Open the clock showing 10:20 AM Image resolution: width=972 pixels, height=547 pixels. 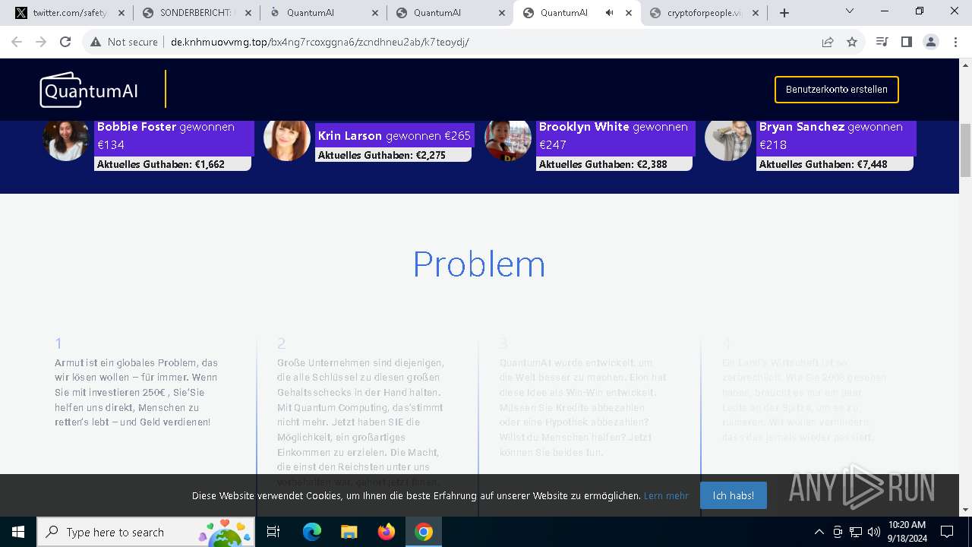(x=907, y=532)
